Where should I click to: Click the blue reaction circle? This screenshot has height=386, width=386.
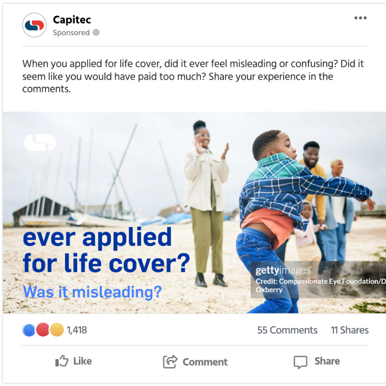[x=29, y=330]
